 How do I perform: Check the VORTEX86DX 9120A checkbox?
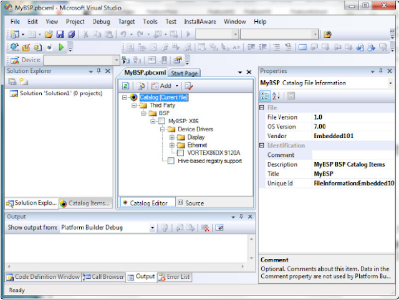tap(180, 153)
